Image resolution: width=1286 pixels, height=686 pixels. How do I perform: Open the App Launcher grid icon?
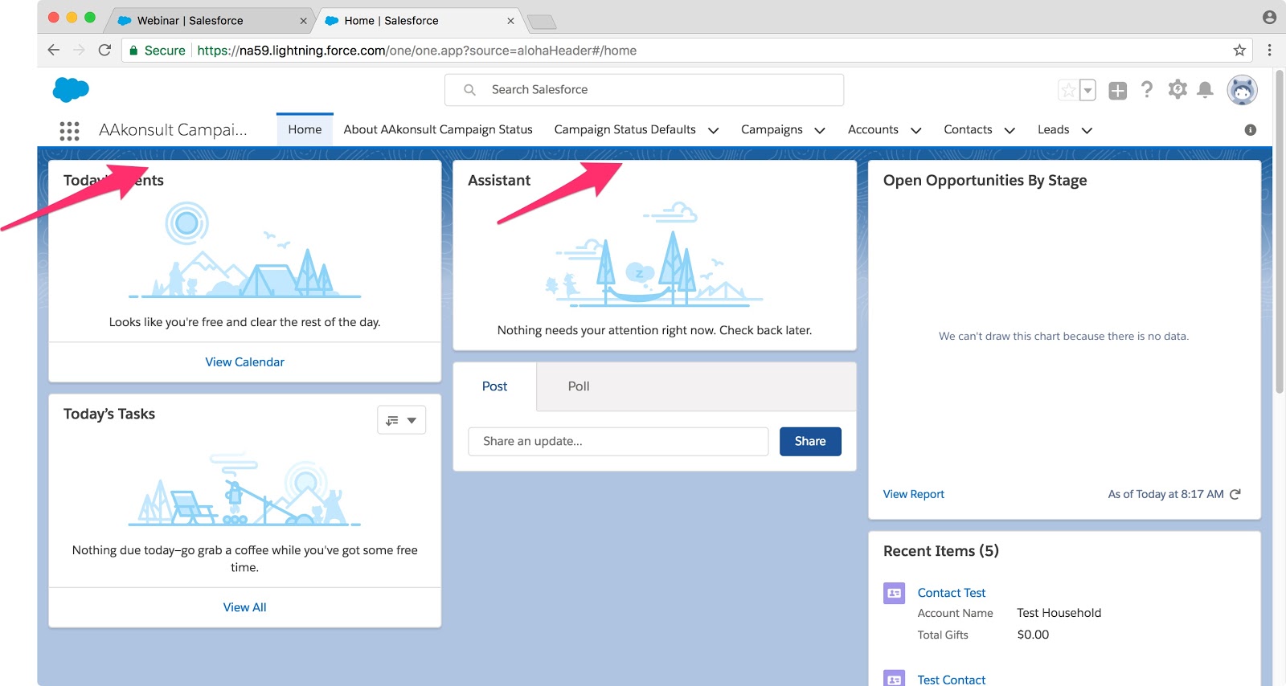pyautogui.click(x=69, y=131)
